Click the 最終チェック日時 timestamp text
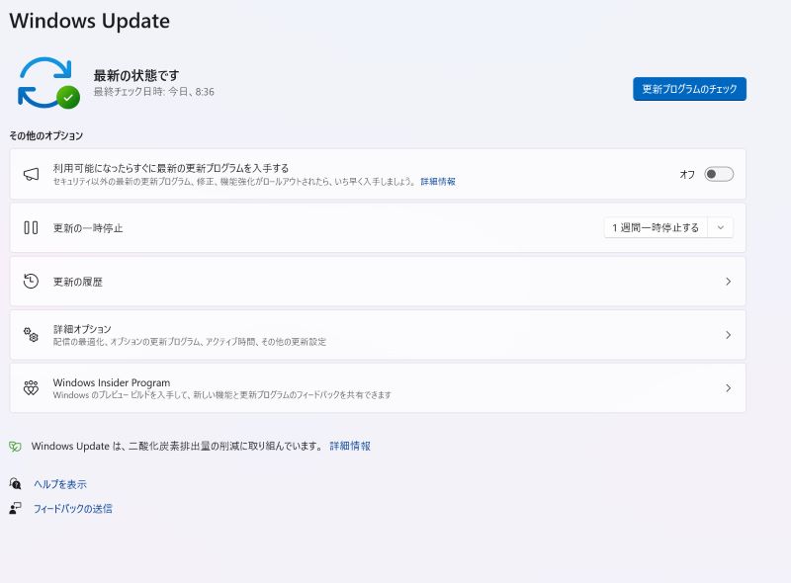791x583 pixels. [x=154, y=92]
